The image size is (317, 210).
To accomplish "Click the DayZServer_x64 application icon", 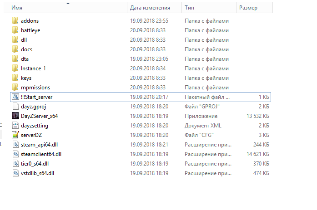I will (x=15, y=116).
